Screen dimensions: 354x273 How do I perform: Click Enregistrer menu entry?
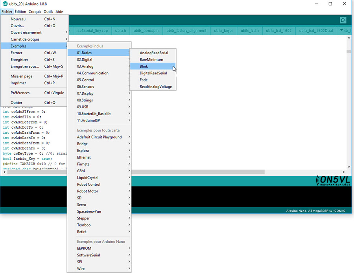click(35, 60)
